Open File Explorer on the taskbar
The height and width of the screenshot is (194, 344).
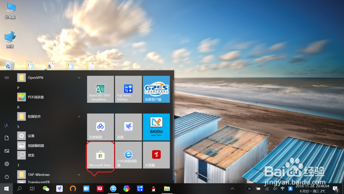pos(167,188)
